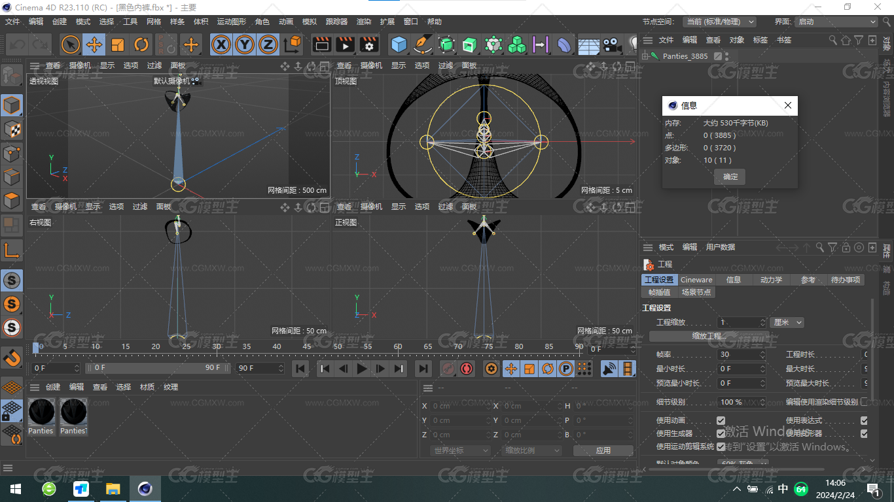Viewport: 894px width, 502px height.
Task: Click 确定 in the 信息 dialog
Action: pos(730,176)
